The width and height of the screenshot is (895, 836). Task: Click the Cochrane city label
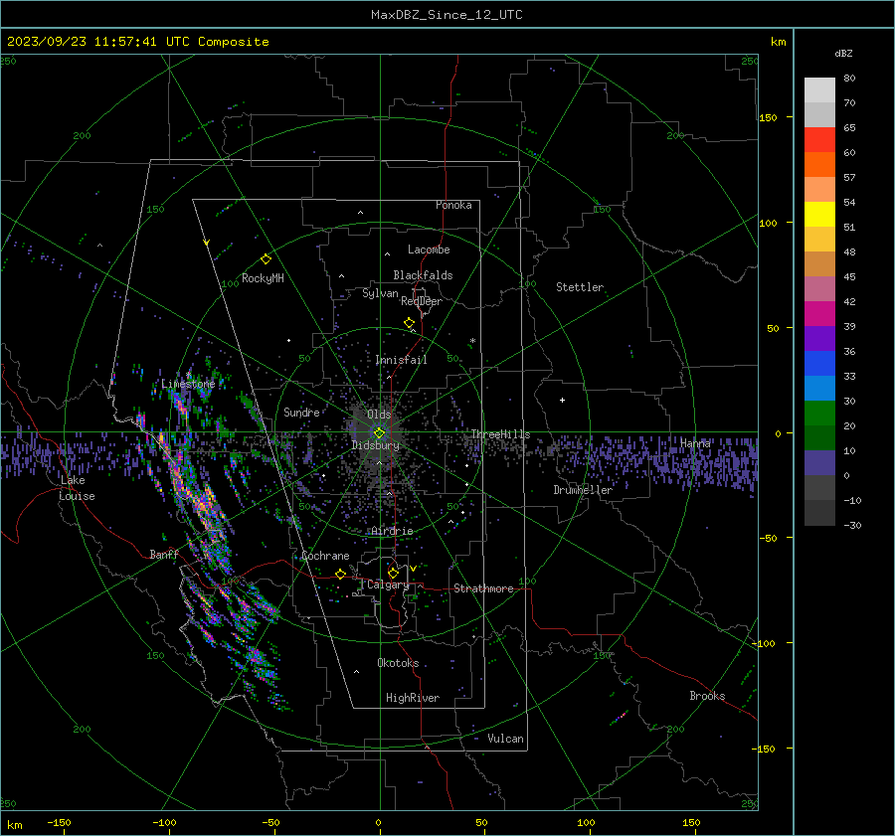coord(325,556)
